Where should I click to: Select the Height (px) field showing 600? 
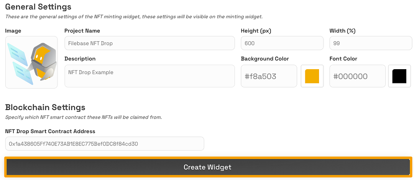(x=282, y=43)
